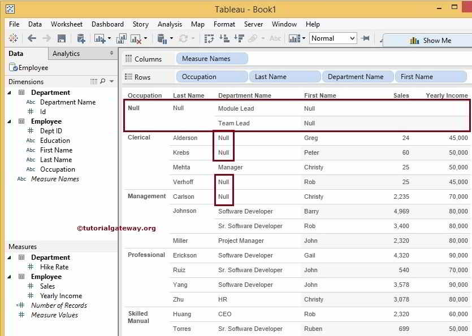Undo the last action in Tableau
The image size is (472, 336).
click(x=32, y=40)
